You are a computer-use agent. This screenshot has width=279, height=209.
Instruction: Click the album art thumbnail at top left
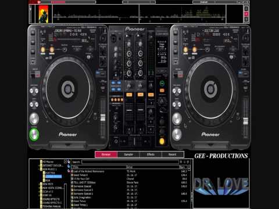pos(44,14)
